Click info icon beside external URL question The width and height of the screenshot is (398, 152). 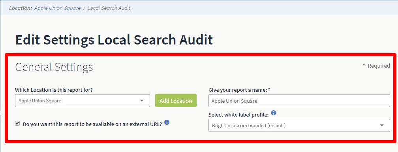point(167,122)
